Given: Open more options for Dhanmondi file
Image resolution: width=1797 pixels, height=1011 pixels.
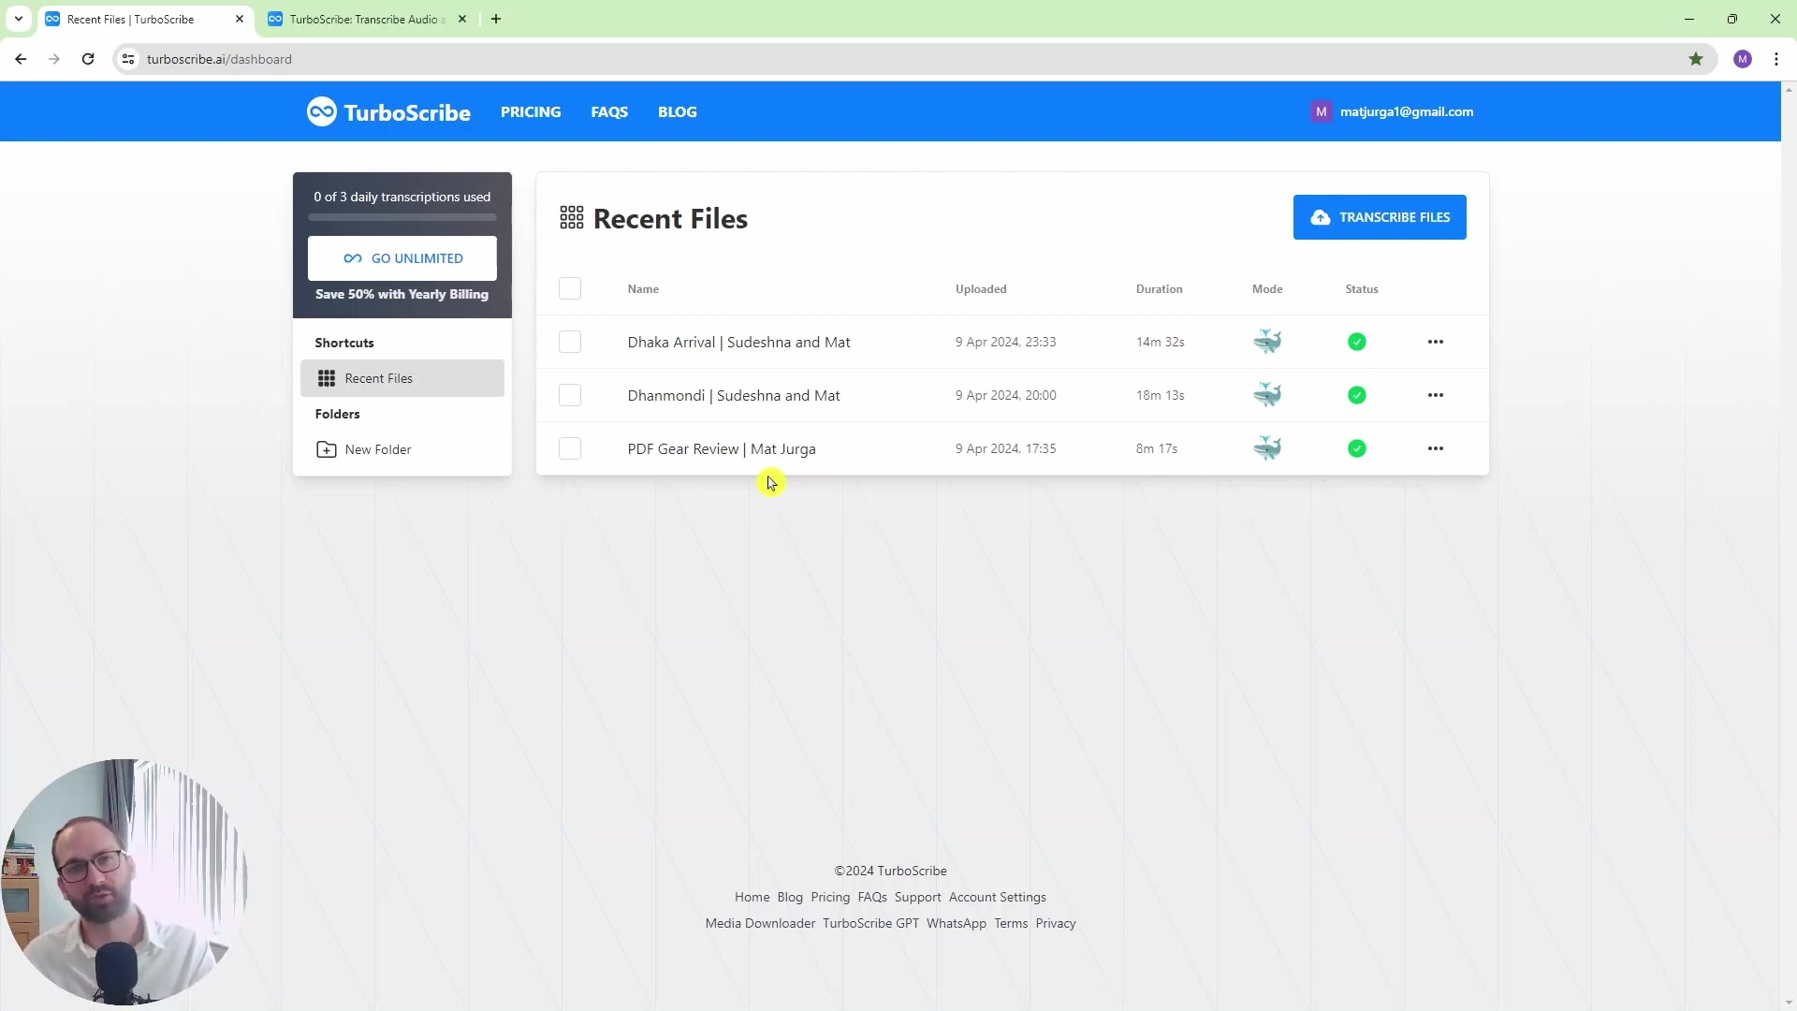Looking at the screenshot, I should [1435, 395].
